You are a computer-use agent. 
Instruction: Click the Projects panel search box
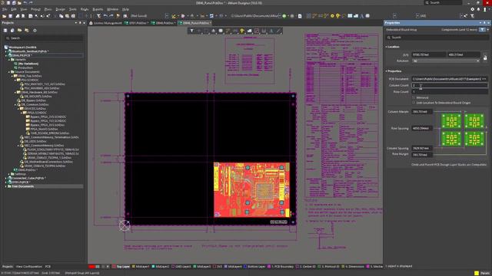[x=44, y=38]
